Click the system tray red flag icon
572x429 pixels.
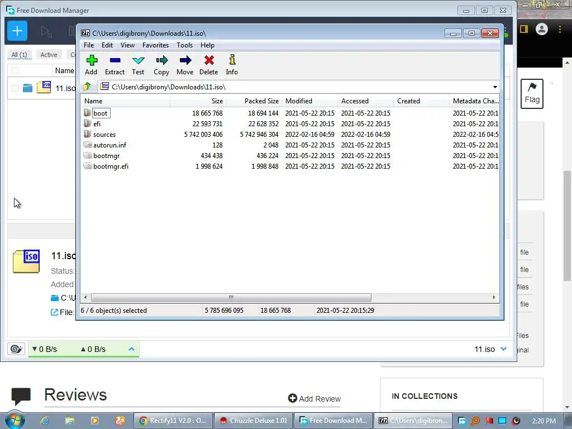489,421
